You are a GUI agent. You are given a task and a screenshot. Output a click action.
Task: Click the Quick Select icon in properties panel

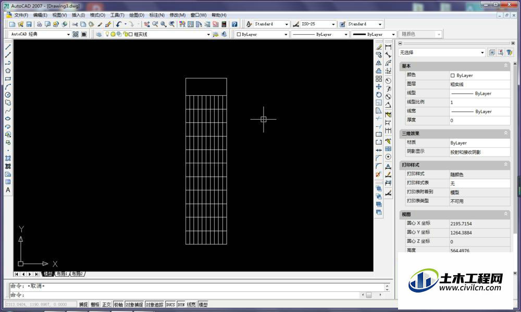(x=510, y=53)
